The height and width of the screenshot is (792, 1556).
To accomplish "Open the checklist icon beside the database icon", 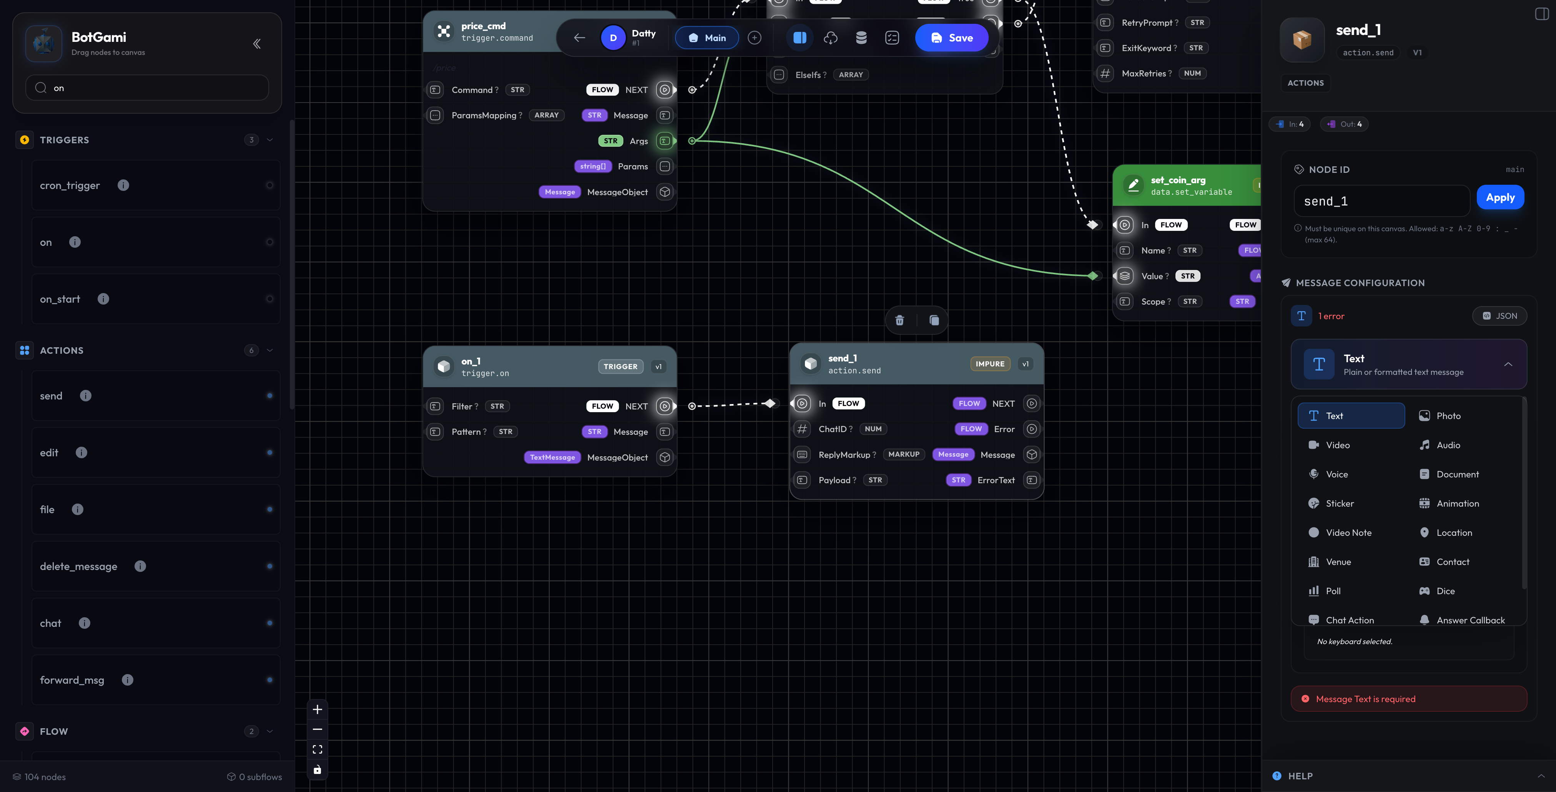I will coord(892,37).
